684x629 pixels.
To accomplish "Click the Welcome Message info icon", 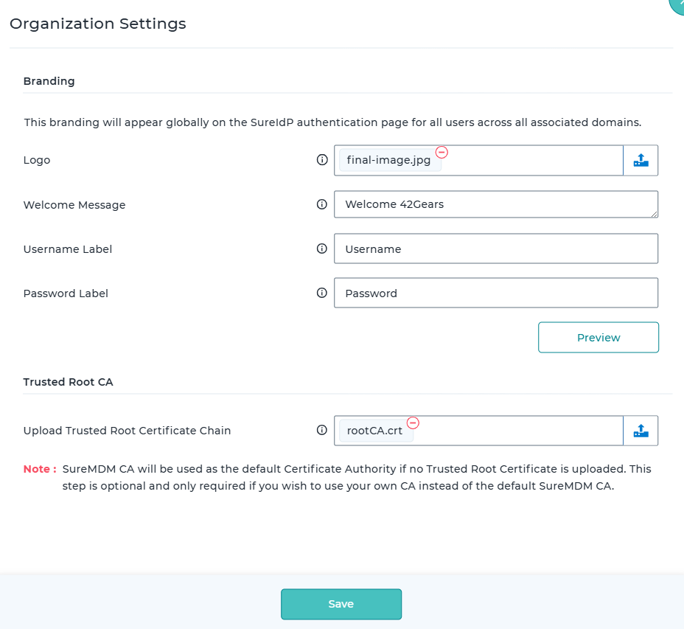I will 321,204.
